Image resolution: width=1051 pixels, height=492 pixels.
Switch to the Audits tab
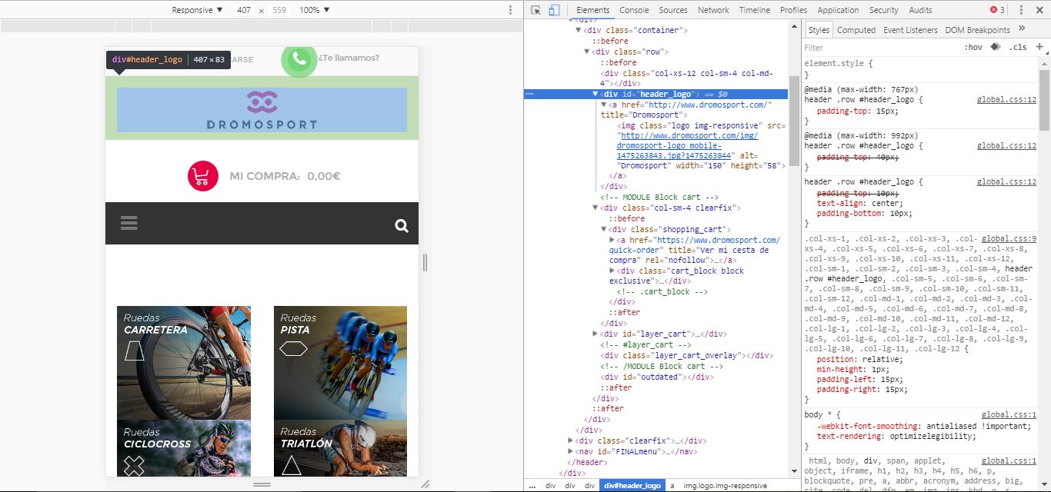coord(920,10)
